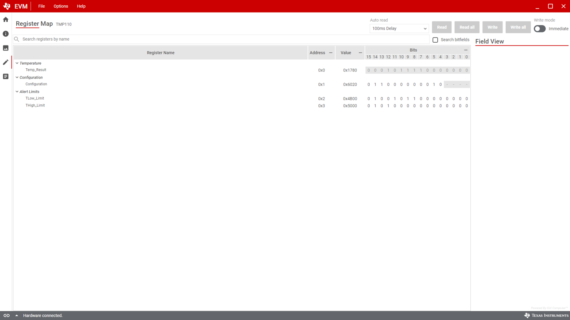Viewport: 570px width, 320px height.
Task: Open the File menu
Action: click(x=41, y=6)
